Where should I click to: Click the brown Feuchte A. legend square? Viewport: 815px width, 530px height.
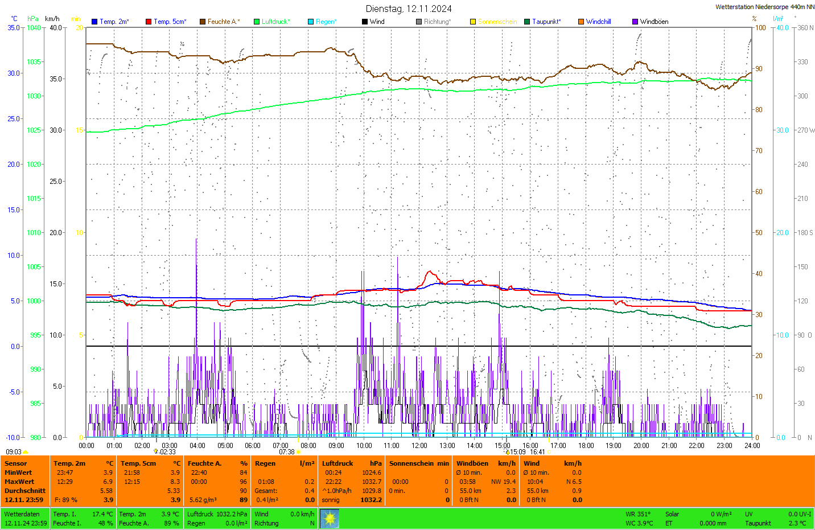pos(203,22)
